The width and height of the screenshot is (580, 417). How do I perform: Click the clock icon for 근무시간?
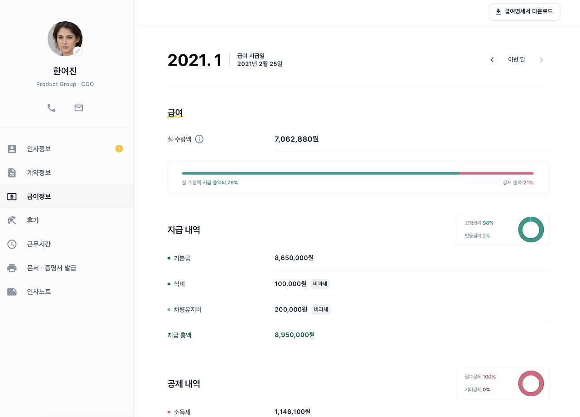coord(12,244)
